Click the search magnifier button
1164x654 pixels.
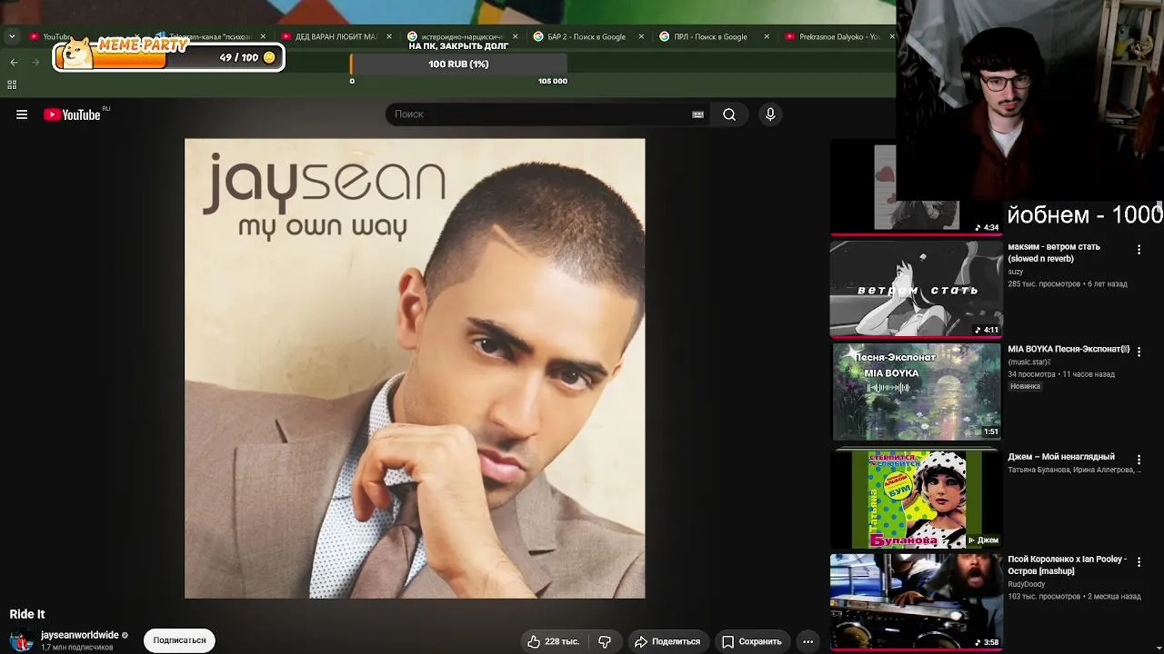(729, 114)
